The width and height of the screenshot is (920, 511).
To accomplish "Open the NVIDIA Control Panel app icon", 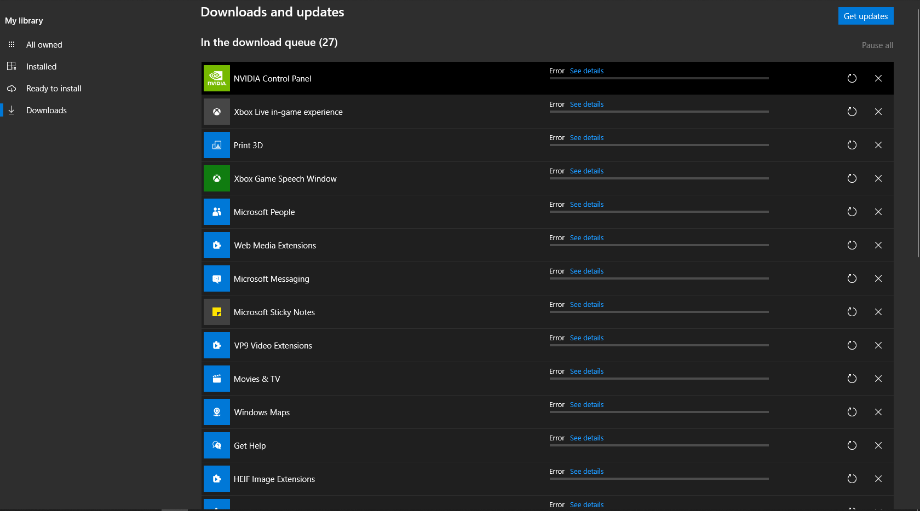I will click(217, 78).
